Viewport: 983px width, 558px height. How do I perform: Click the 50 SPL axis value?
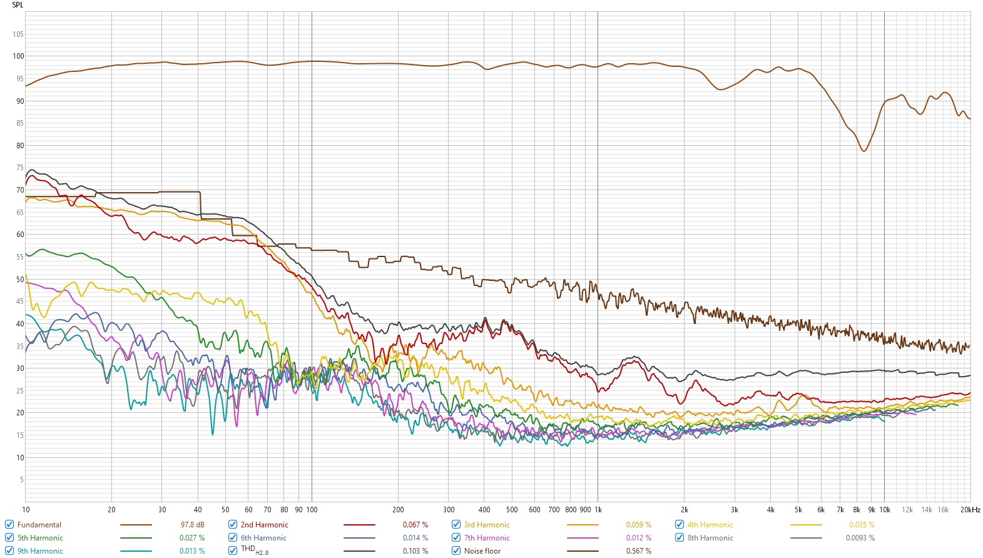[x=20, y=280]
